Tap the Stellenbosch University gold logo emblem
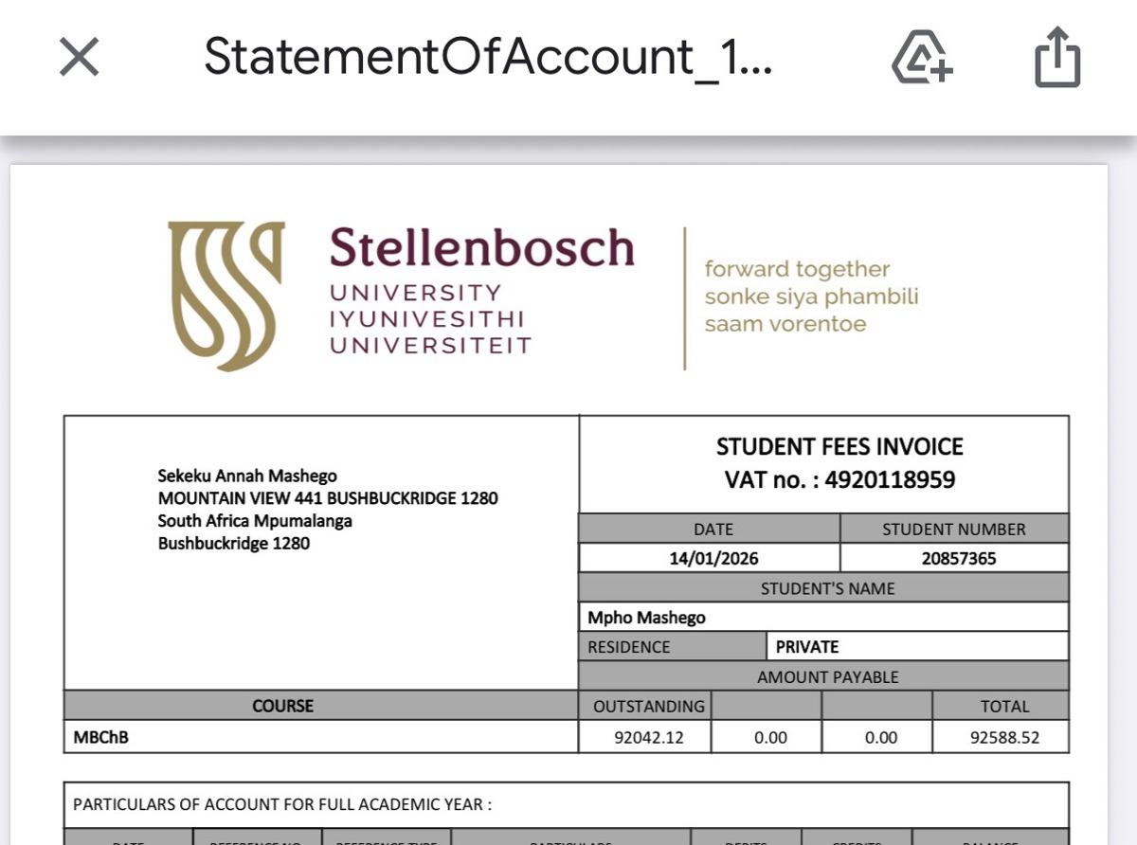 pos(226,296)
